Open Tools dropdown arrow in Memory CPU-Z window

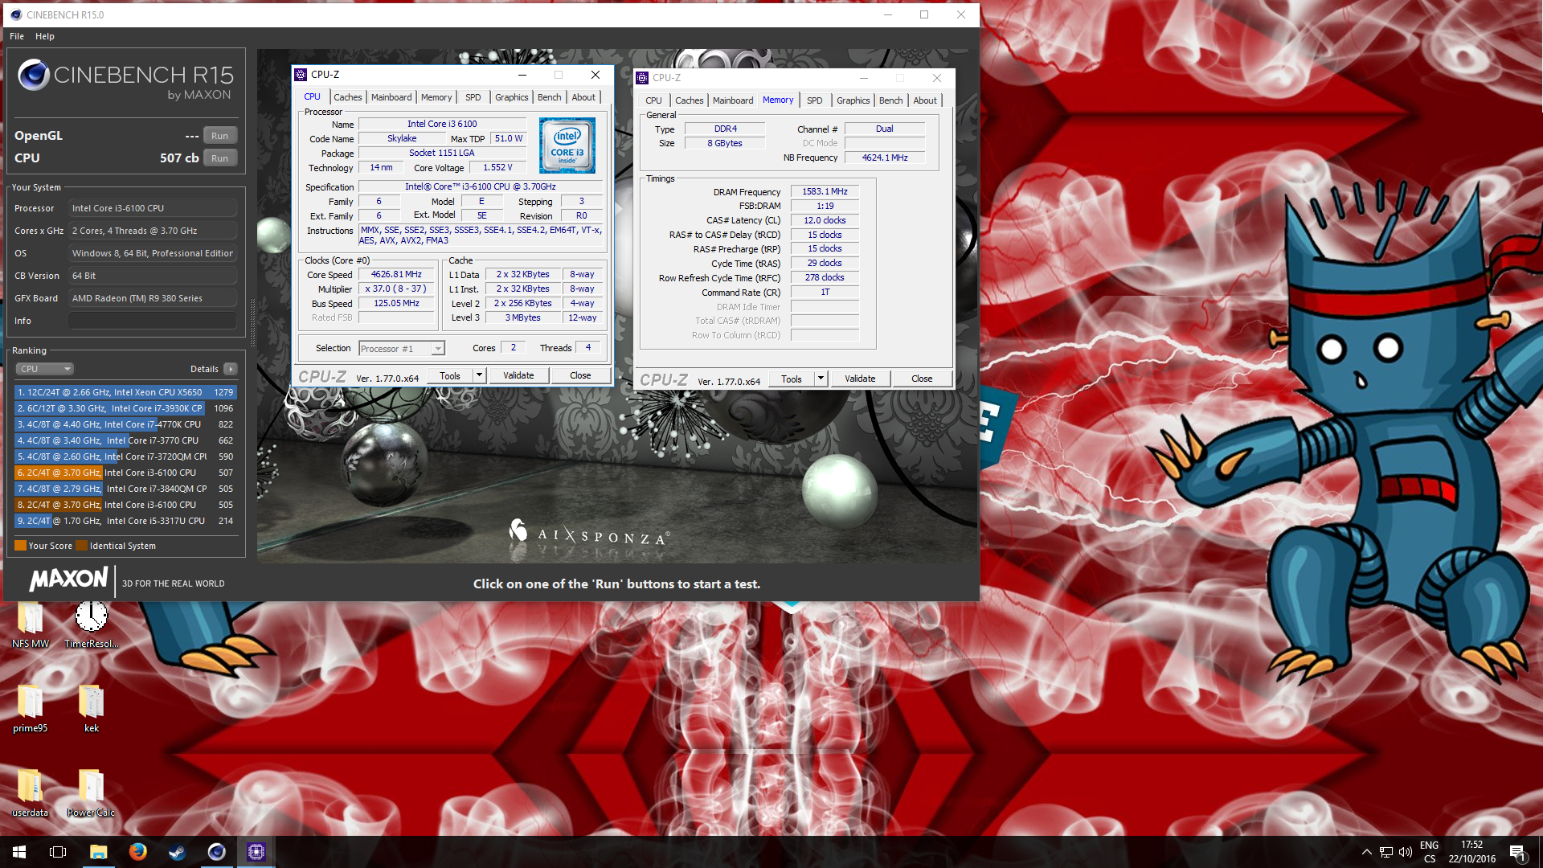pos(821,379)
